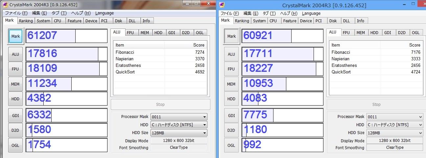Click the CrystalMark app icon in the right title bar
This screenshot has width=426, height=158.
click(x=222, y=5)
